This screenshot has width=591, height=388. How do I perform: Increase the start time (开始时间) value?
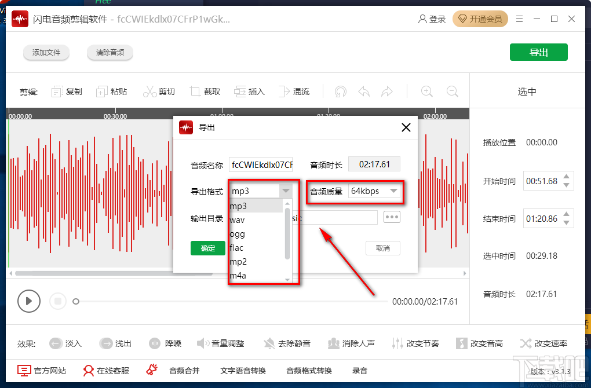(566, 176)
